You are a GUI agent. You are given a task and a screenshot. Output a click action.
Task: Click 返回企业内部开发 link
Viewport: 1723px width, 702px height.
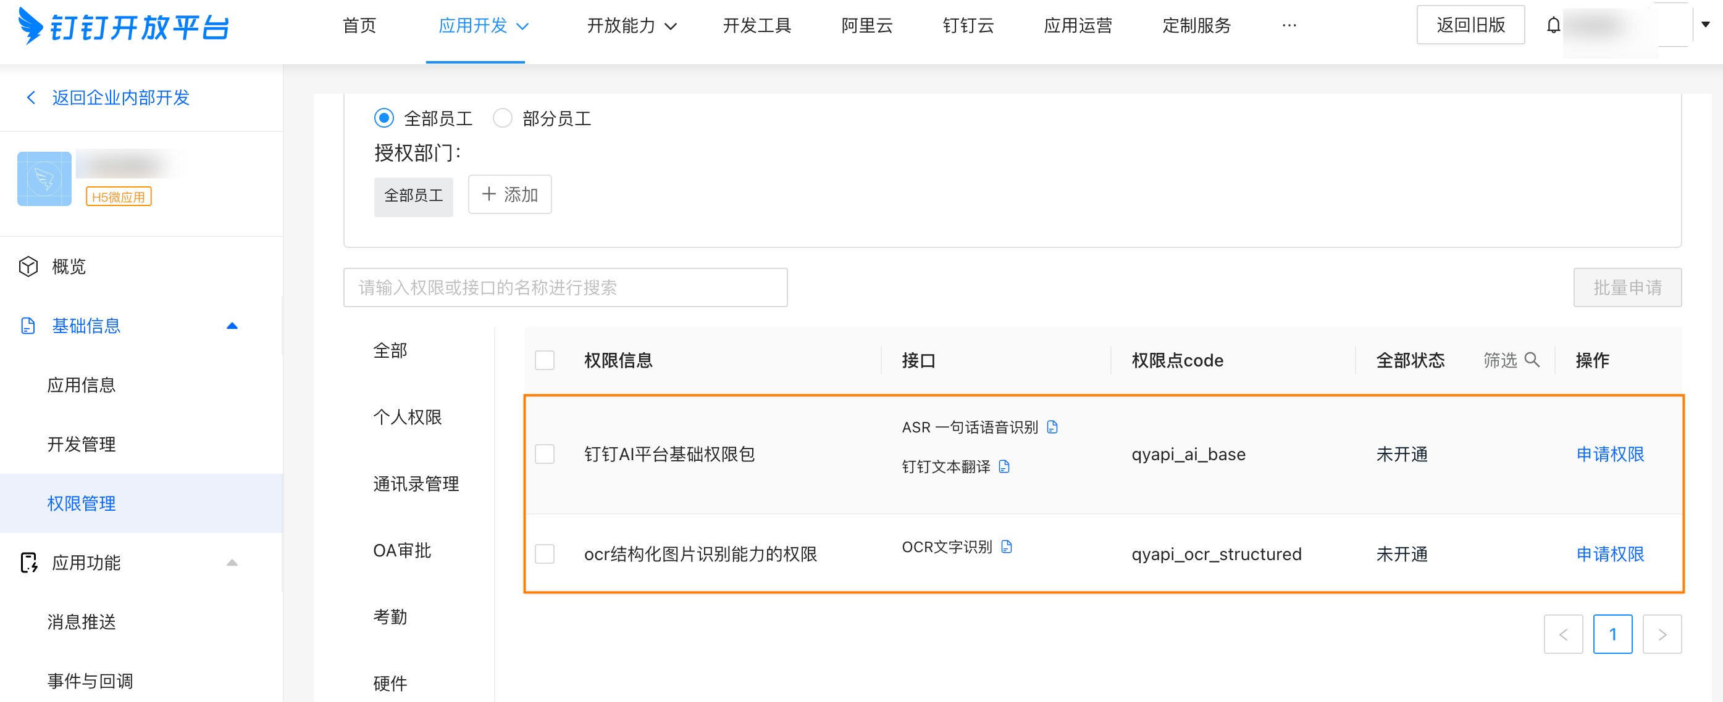[x=121, y=97]
